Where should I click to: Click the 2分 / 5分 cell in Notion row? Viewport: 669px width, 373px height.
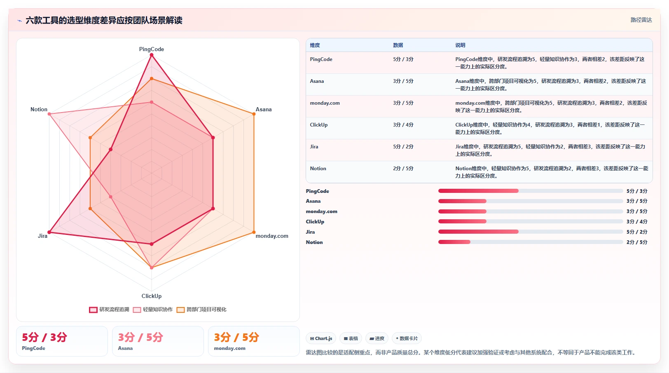click(x=403, y=169)
